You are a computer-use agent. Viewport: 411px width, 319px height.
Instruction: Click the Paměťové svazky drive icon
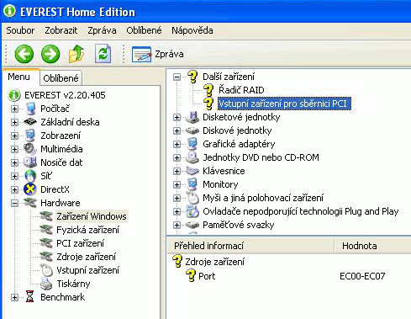192,225
